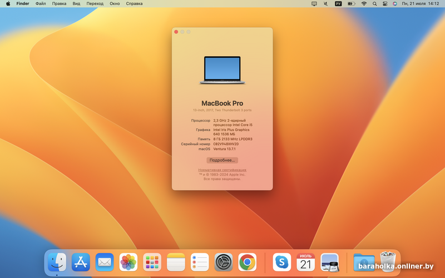Image resolution: width=445 pixels, height=278 pixels.
Task: Open Preview from the Dock
Action: click(329, 262)
